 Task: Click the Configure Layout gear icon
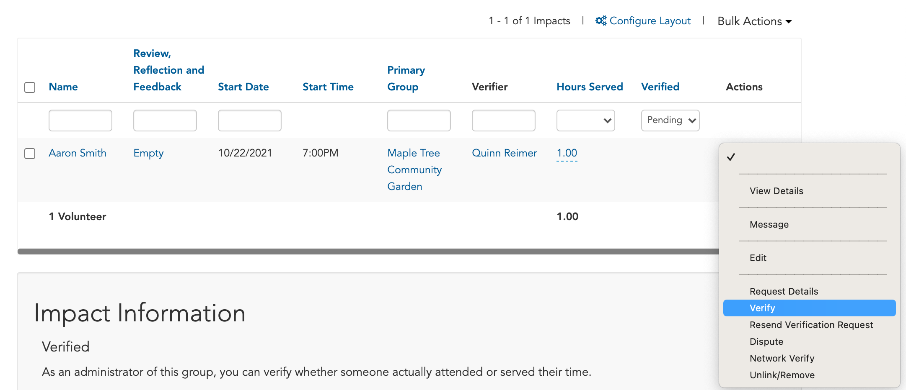click(601, 21)
